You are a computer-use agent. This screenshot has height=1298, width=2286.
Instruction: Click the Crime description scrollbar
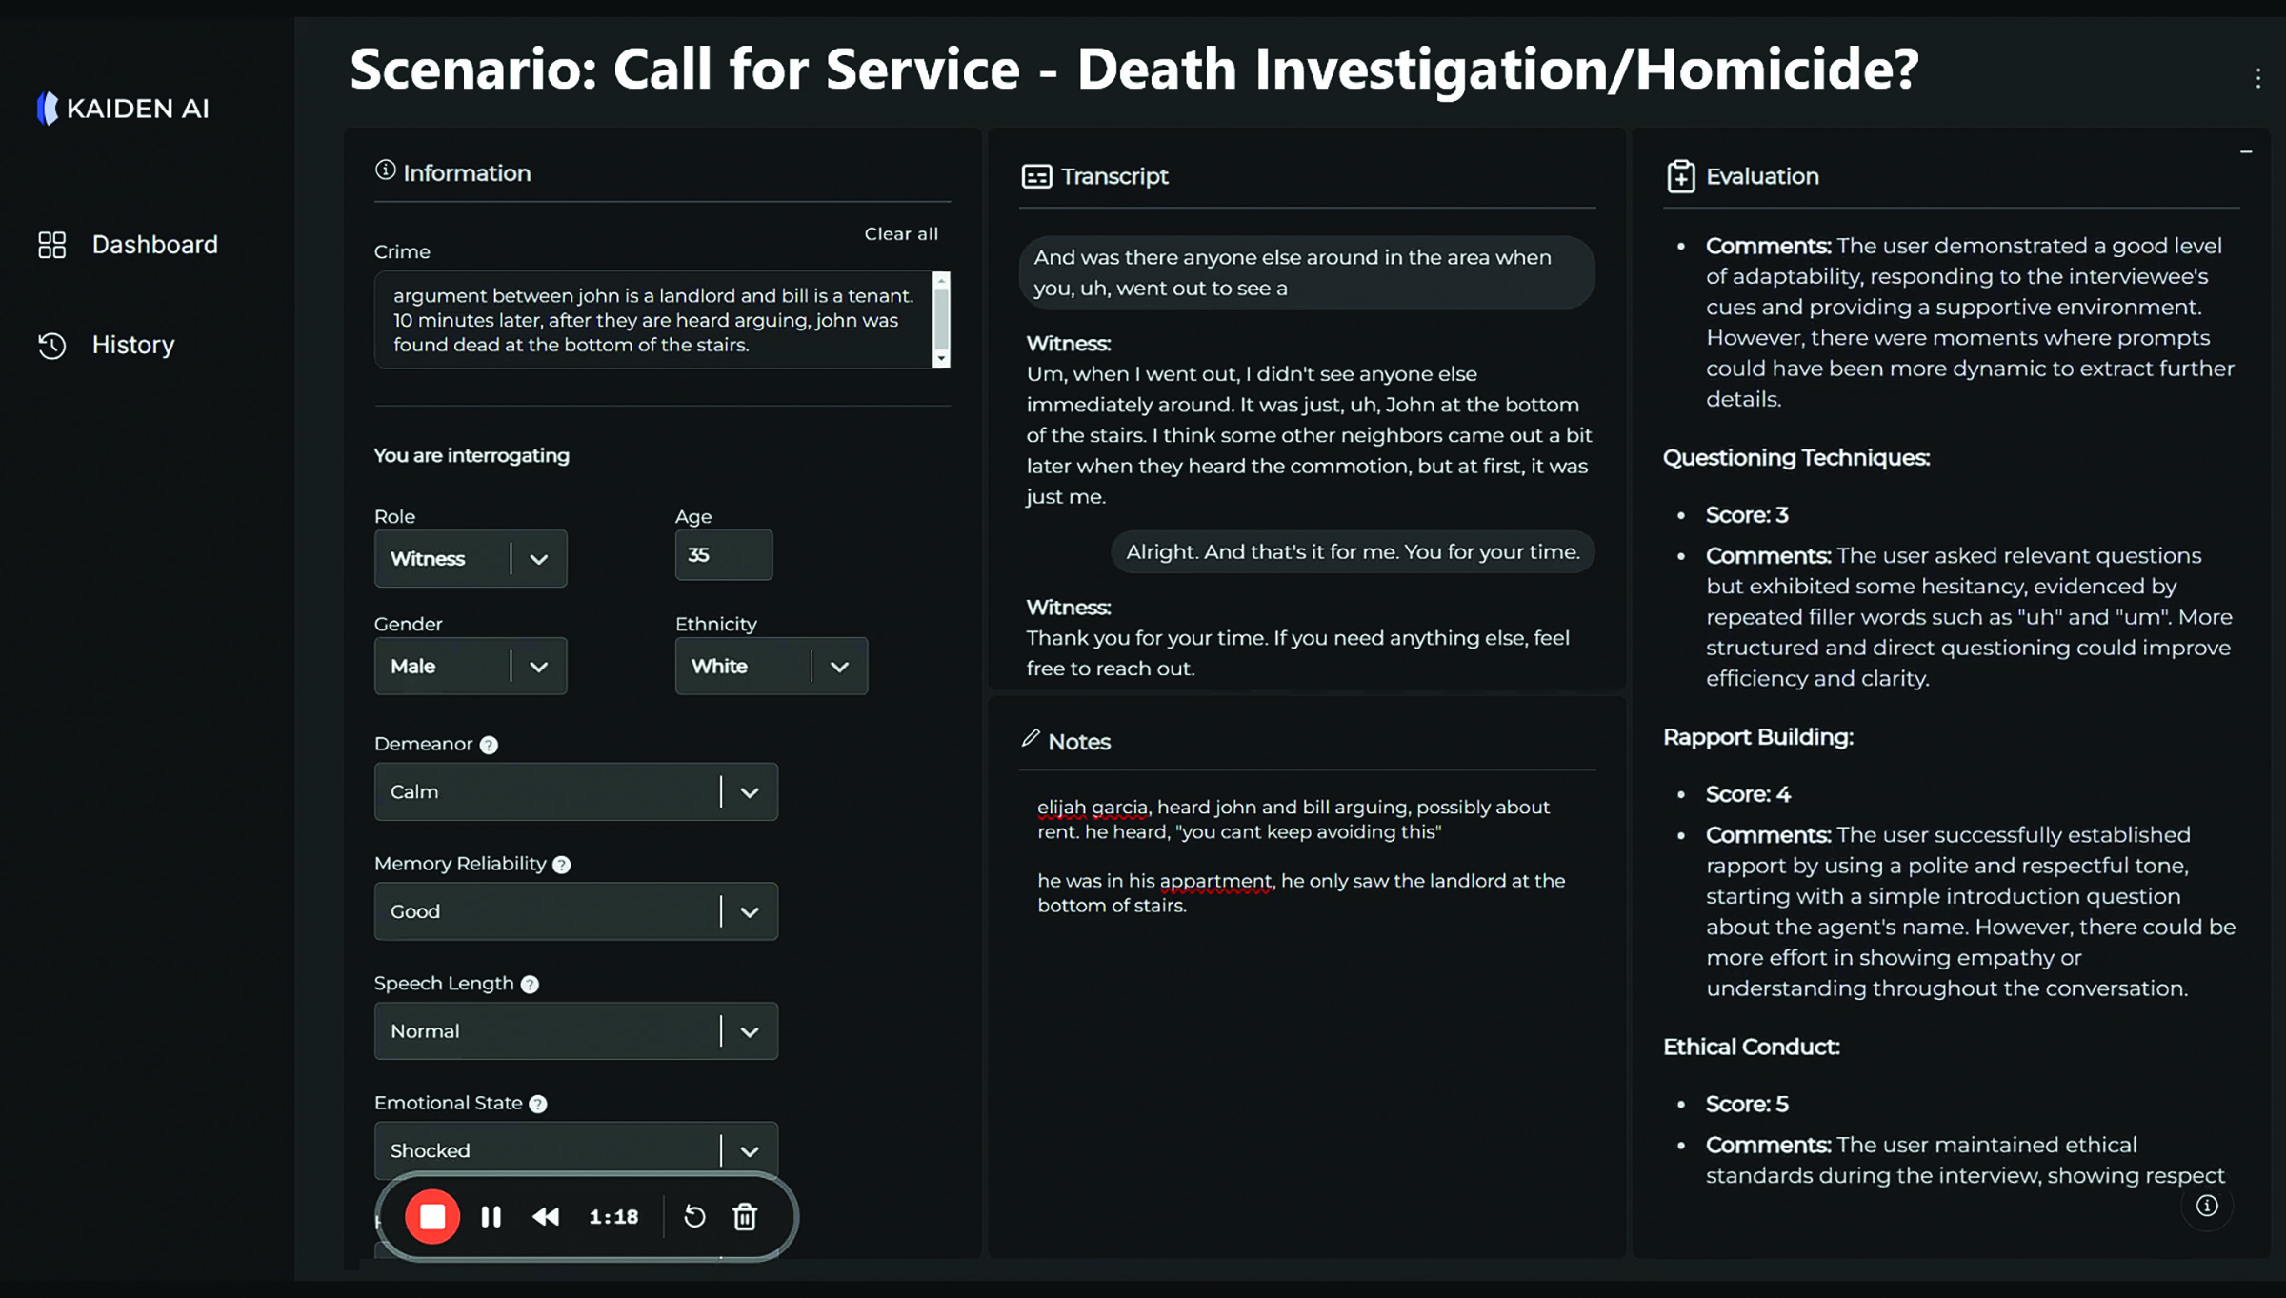pos(941,319)
